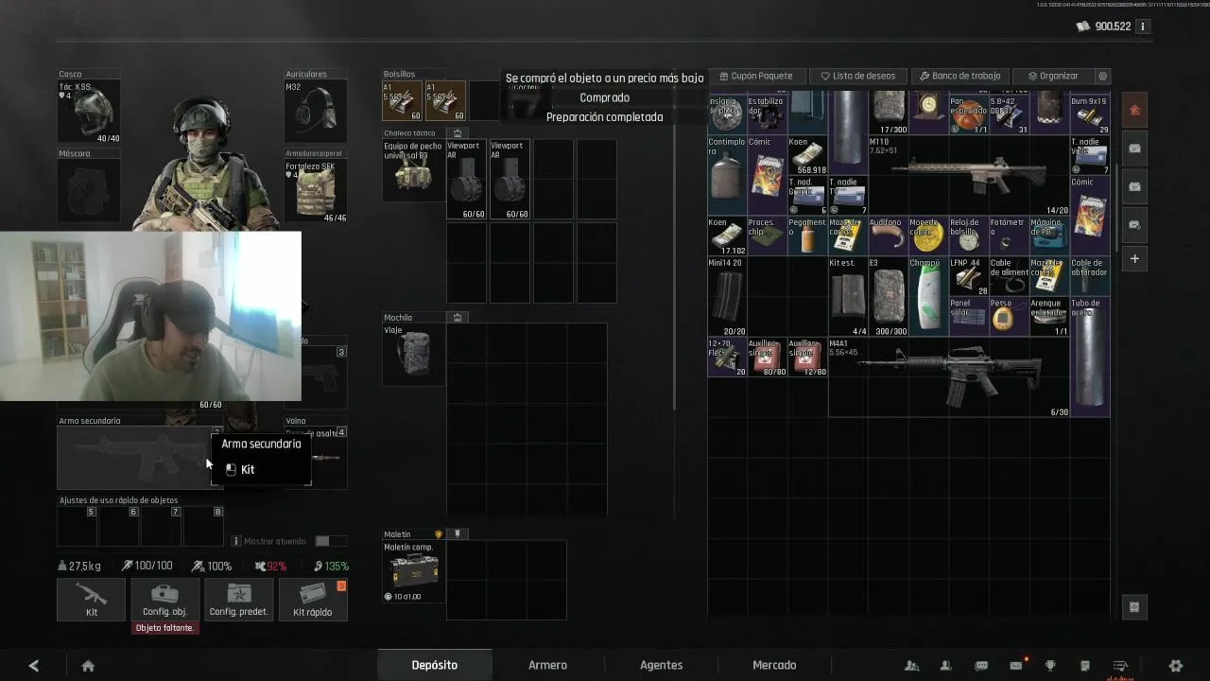1210x681 pixels.
Task: Select the E3 armor plate item
Action: (x=888, y=296)
